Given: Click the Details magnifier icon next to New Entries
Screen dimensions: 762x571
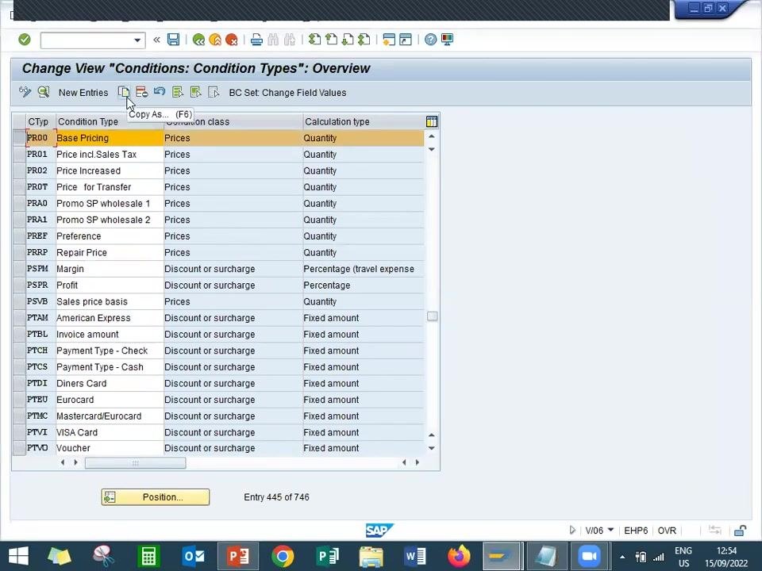Looking at the screenshot, I should pos(44,92).
